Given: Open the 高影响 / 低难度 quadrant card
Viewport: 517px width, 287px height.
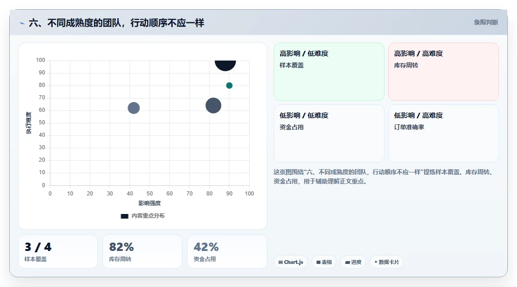Looking at the screenshot, I should coord(329,71).
